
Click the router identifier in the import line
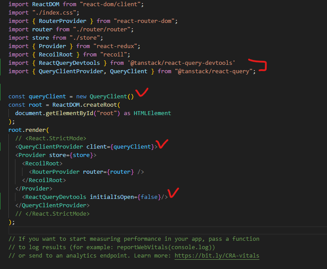[x=42, y=30]
